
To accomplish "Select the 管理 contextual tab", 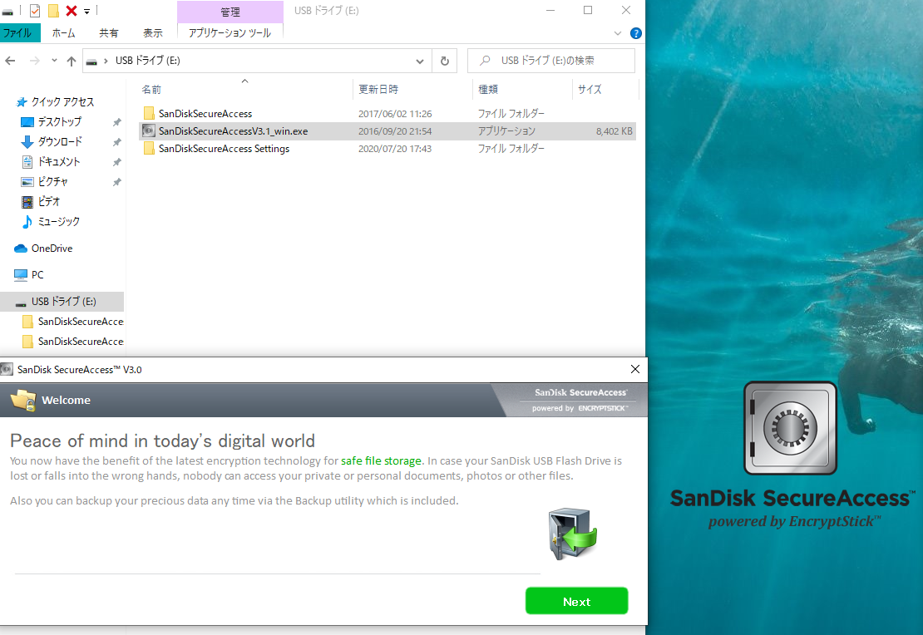I will [x=230, y=12].
